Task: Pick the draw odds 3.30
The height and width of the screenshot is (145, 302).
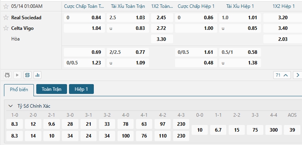Action: click(161, 39)
